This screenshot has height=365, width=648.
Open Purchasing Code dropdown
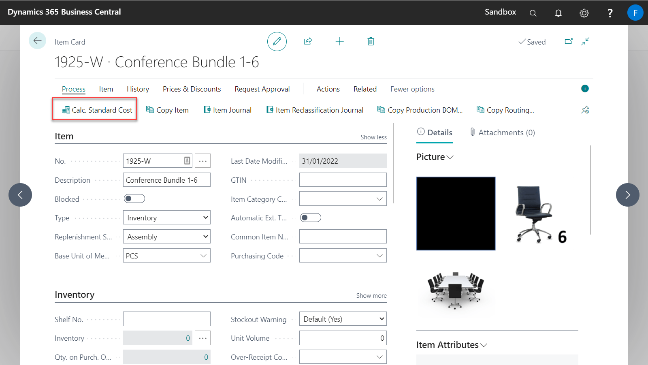coord(379,256)
